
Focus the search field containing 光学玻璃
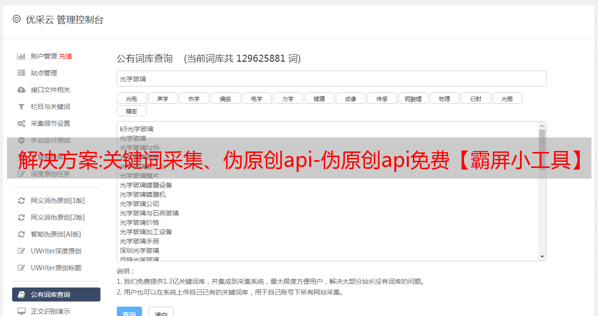[332, 79]
